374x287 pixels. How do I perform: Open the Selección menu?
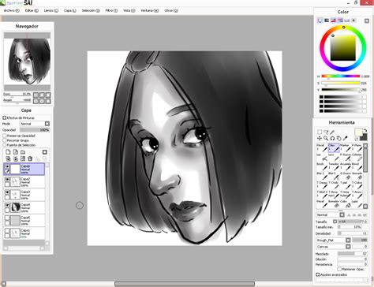[91, 10]
